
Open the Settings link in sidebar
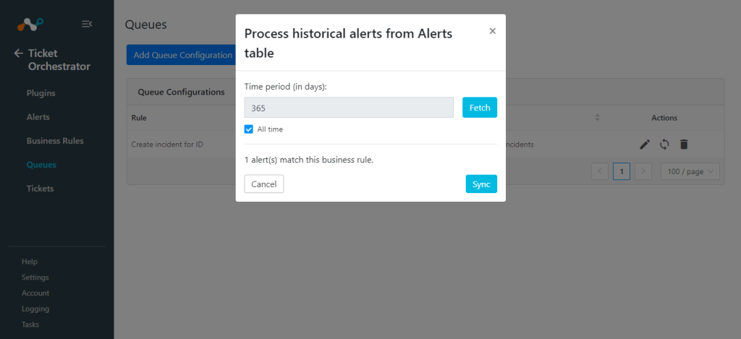click(35, 277)
